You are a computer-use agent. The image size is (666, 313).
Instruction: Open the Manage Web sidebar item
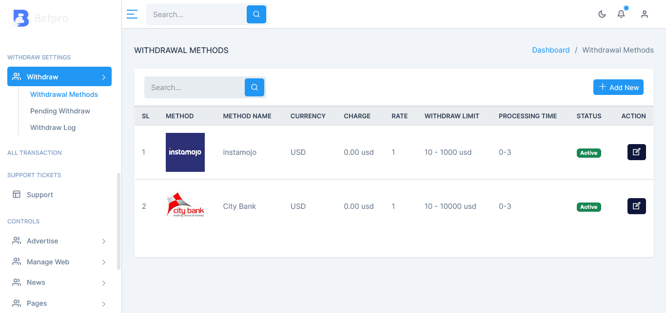click(59, 262)
